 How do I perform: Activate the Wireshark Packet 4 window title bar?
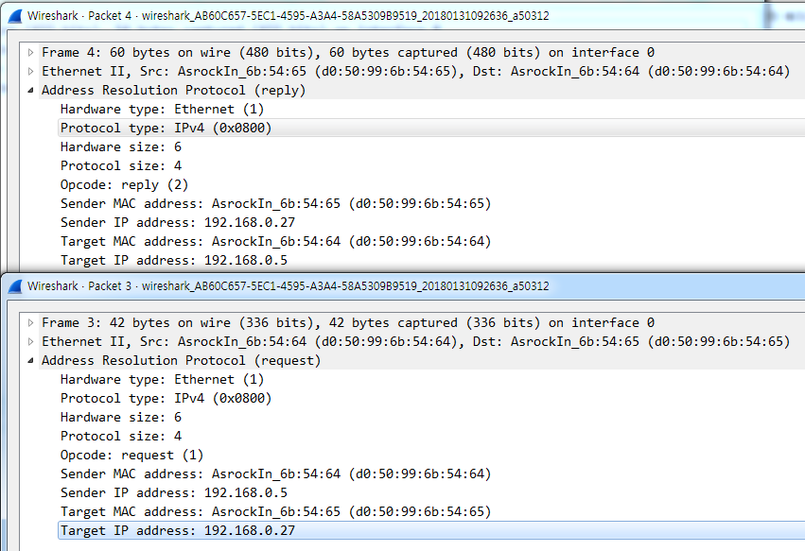coord(404,16)
